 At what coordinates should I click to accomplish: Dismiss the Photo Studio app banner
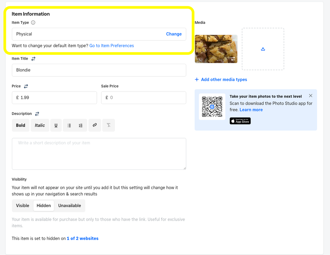pos(311,95)
